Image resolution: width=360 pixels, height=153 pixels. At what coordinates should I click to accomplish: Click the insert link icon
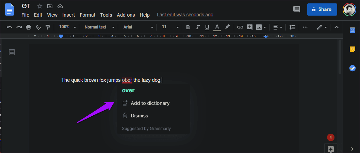pos(240,27)
